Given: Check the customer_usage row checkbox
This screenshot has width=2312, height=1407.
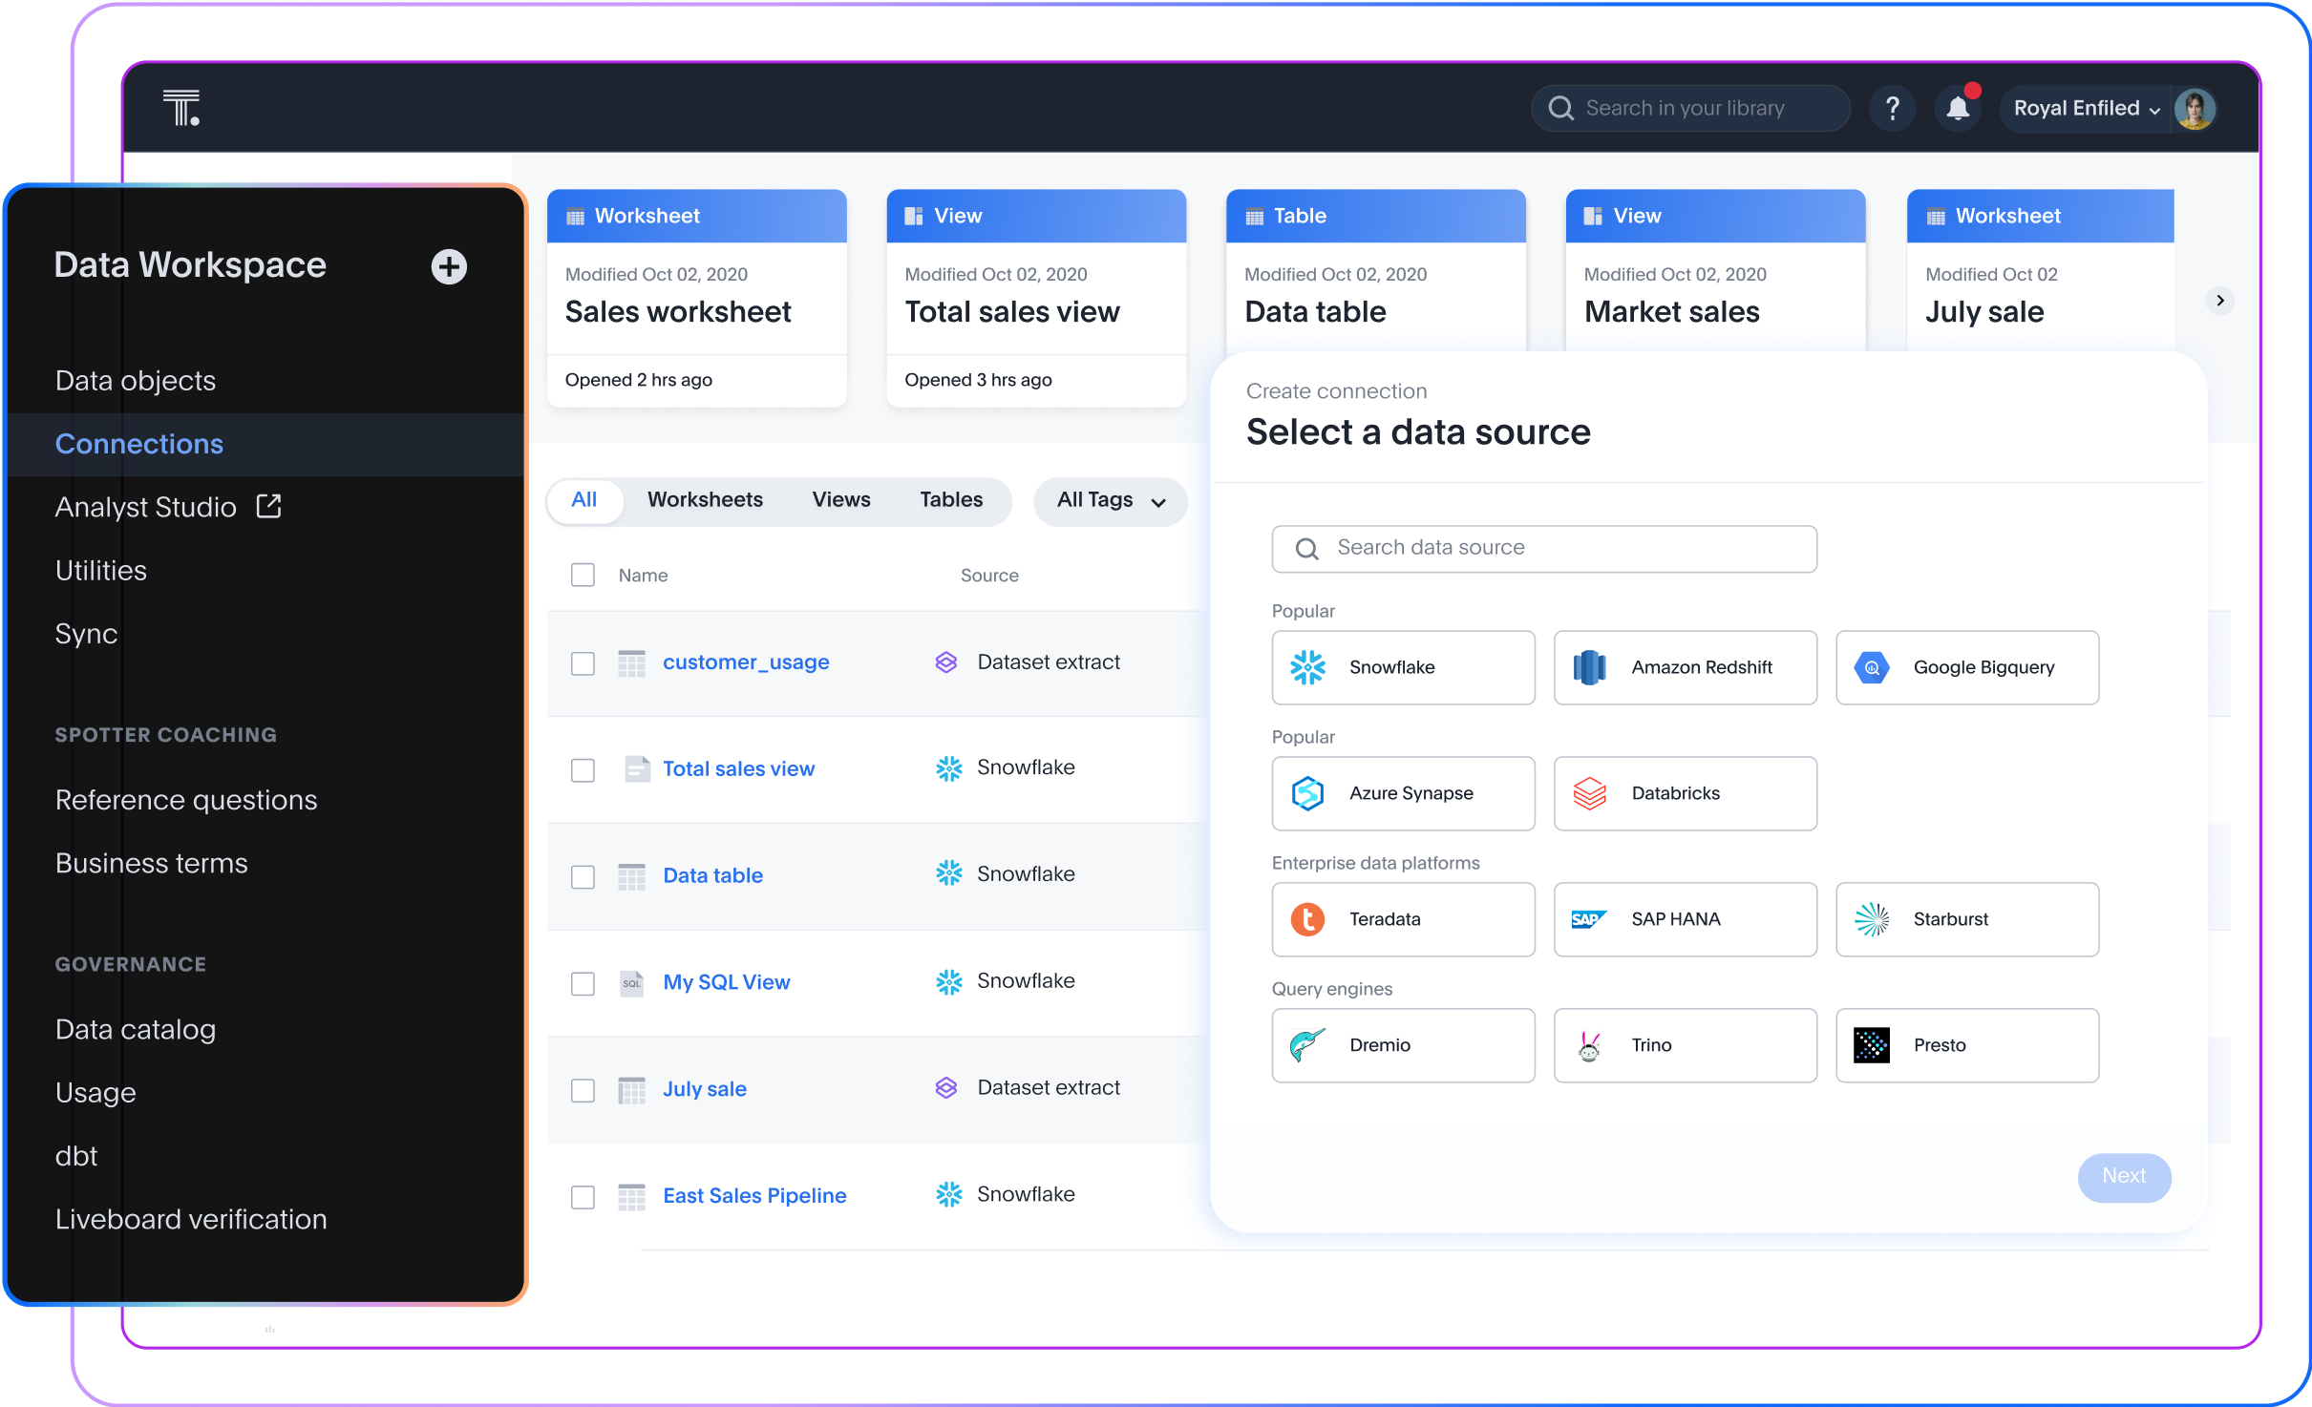Looking at the screenshot, I should click(x=583, y=662).
